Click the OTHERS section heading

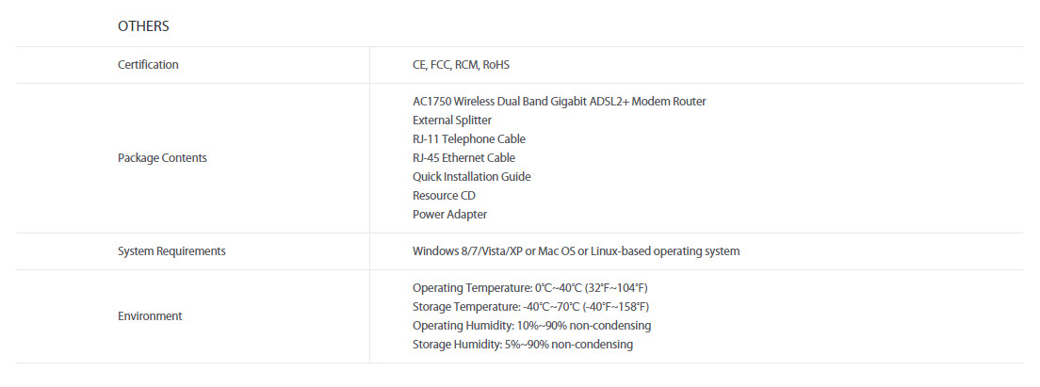point(143,26)
